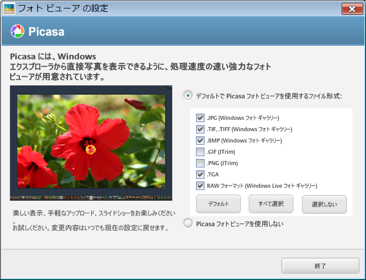Click the filmstrip bar below the preview photo
The width and height of the screenshot is (366, 280).
(x=91, y=198)
